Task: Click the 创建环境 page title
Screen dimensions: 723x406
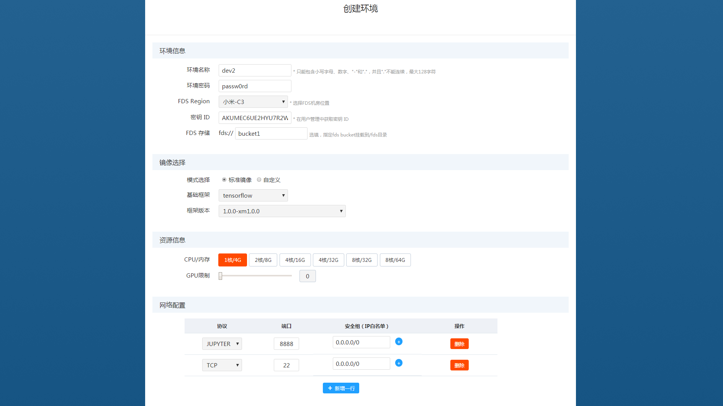Action: (361, 8)
